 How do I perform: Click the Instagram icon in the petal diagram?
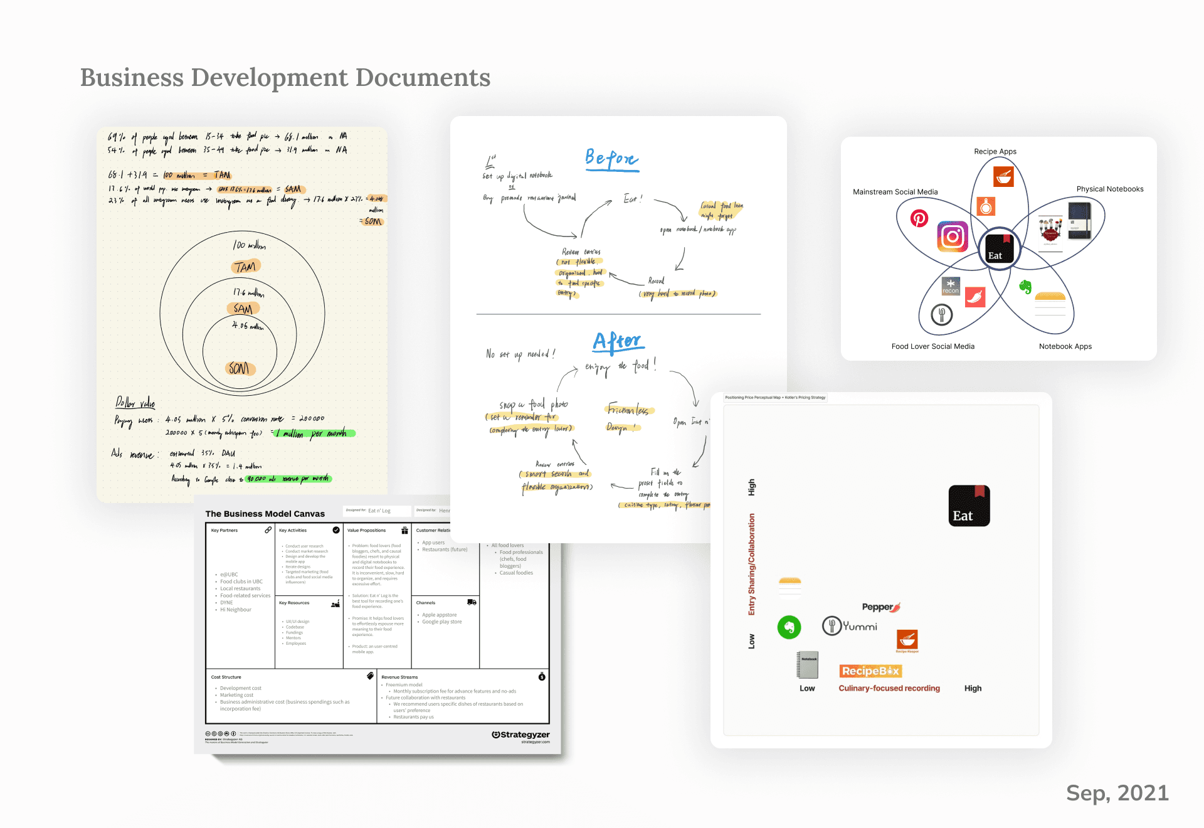(x=953, y=236)
